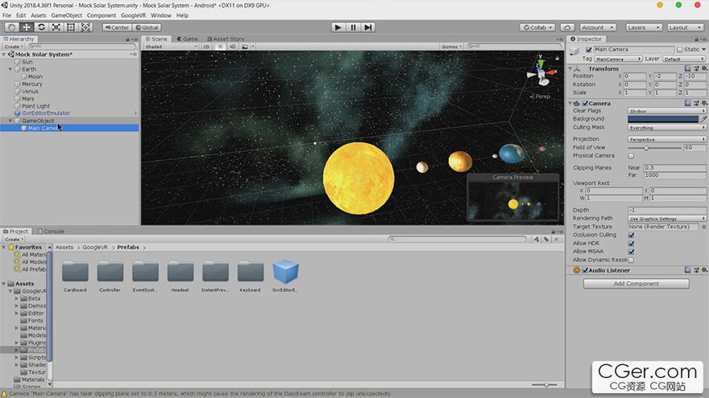The width and height of the screenshot is (709, 398).
Task: Open the Tag dropdown
Action: [618, 59]
